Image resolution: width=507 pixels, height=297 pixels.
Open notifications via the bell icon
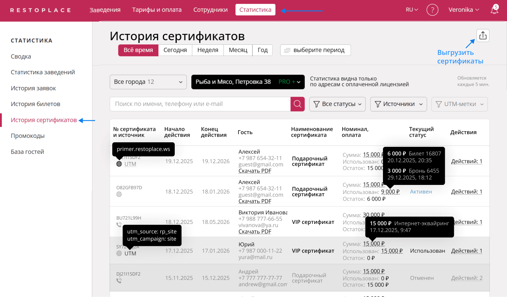(x=494, y=9)
